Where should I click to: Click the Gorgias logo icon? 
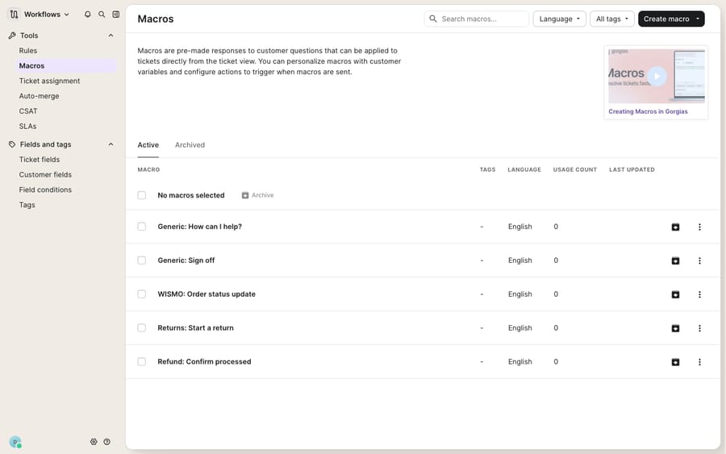click(x=14, y=15)
